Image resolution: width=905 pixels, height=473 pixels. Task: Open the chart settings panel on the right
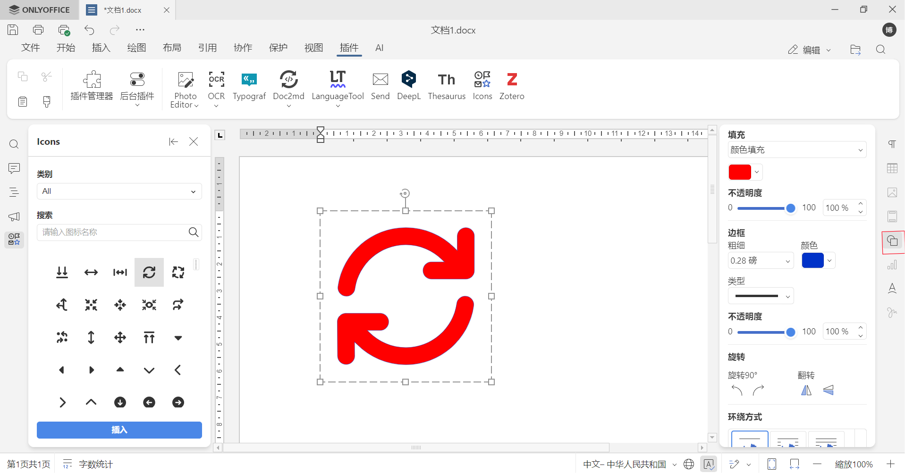pos(892,265)
